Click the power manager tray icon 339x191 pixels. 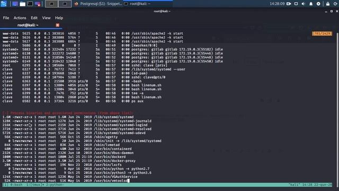pos(318,4)
